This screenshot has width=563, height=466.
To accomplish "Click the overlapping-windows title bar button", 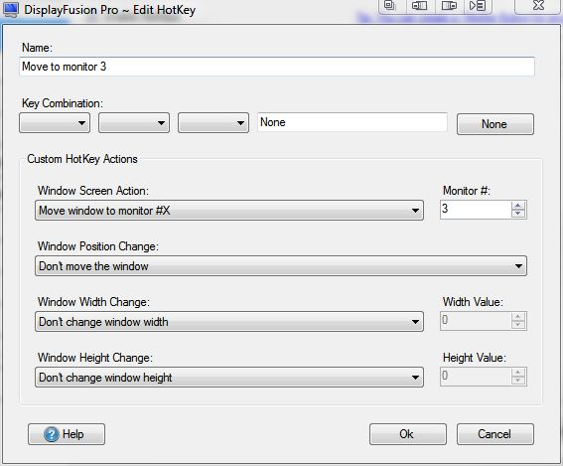I will coord(390,6).
